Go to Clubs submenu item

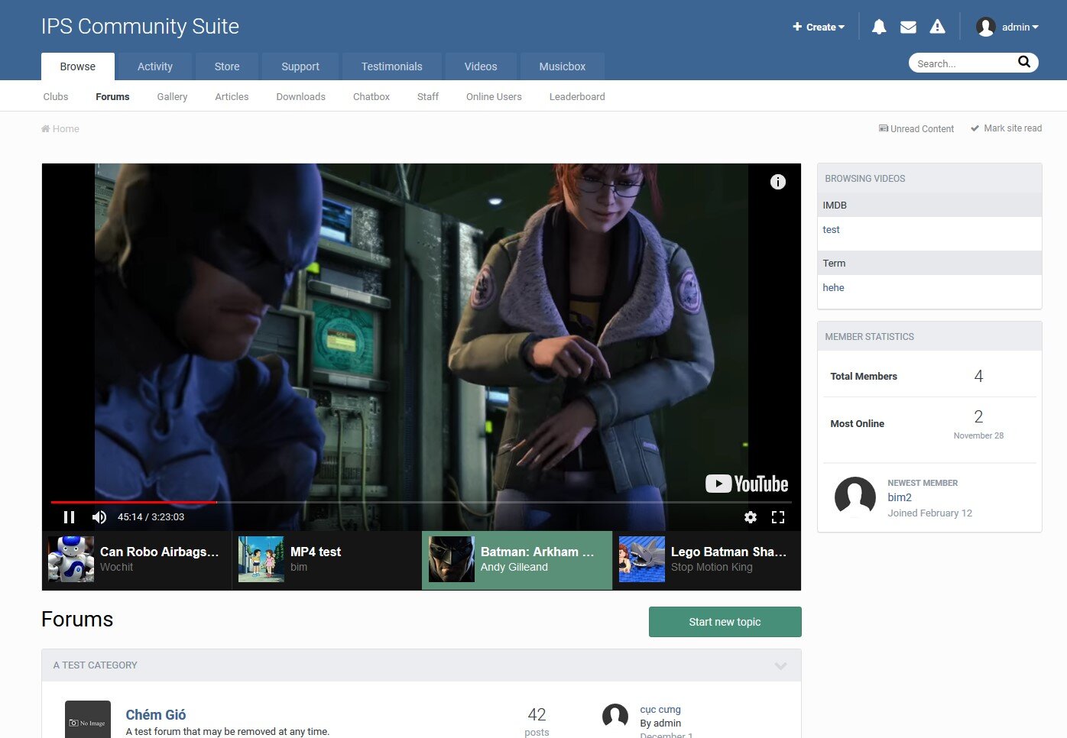pos(56,96)
